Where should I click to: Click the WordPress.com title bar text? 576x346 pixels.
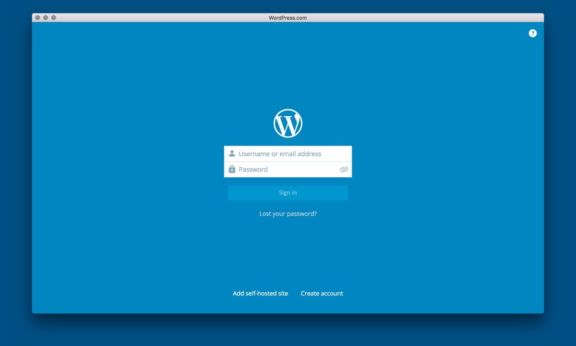[x=288, y=18]
